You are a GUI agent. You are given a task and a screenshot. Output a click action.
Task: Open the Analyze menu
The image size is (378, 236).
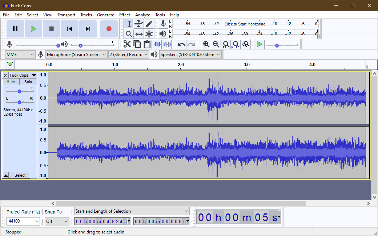pos(142,15)
